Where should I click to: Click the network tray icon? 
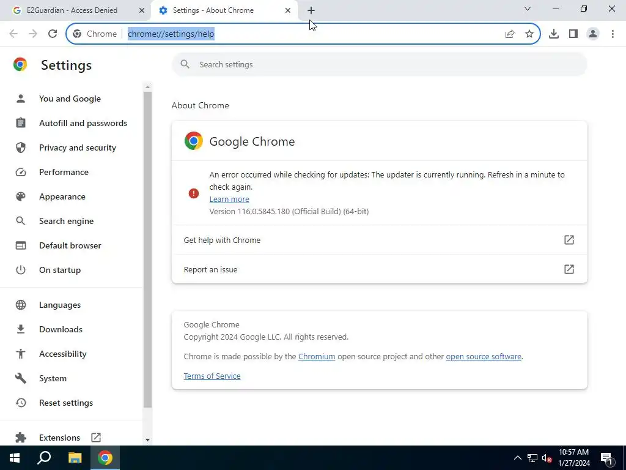532,458
